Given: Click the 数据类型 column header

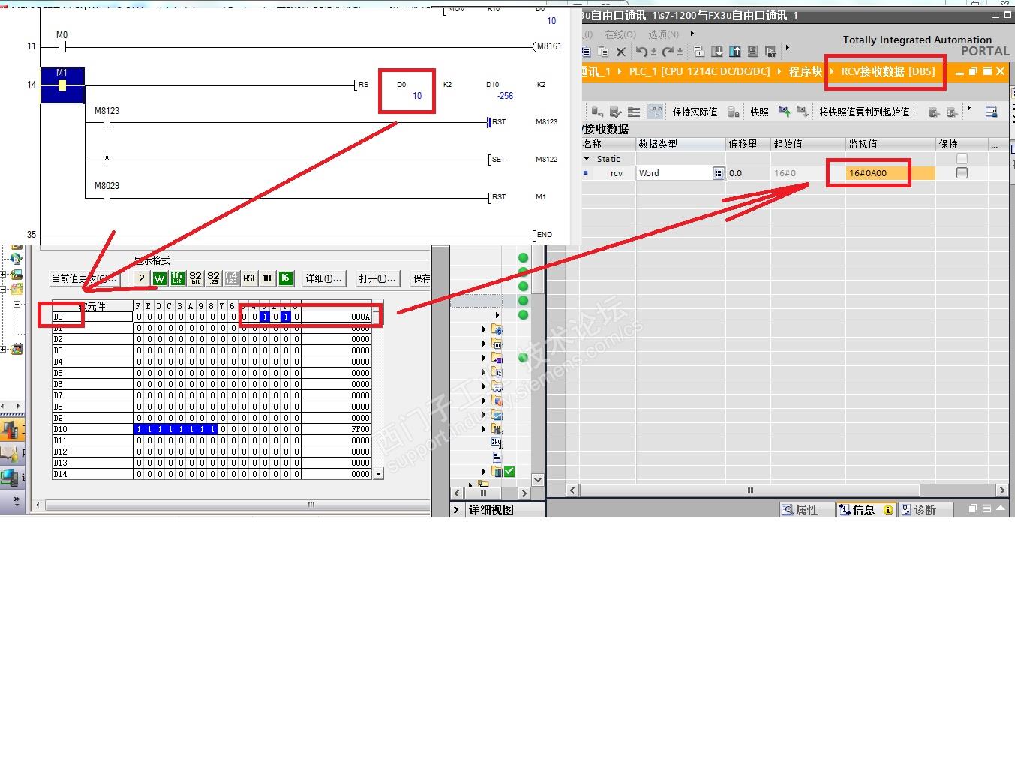Looking at the screenshot, I should [680, 144].
